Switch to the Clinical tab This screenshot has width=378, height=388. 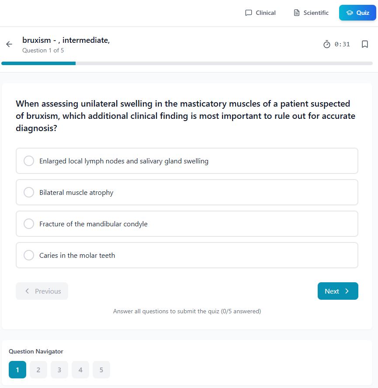click(261, 13)
